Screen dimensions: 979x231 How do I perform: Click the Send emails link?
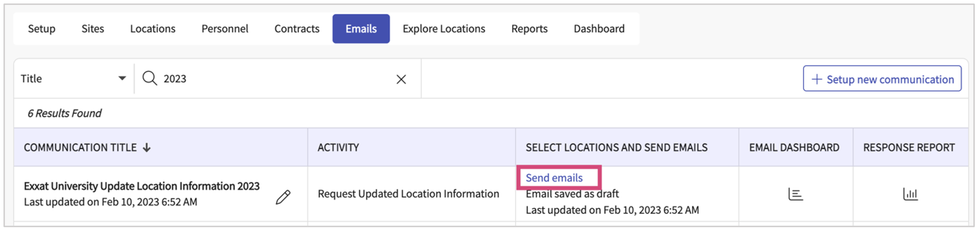(554, 178)
